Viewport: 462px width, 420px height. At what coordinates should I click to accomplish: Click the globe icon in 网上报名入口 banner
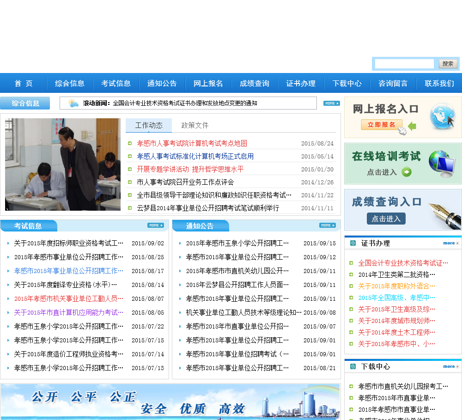[442, 116]
